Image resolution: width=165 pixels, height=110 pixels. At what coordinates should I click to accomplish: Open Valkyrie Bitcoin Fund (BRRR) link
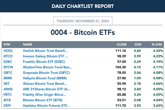[45, 78]
